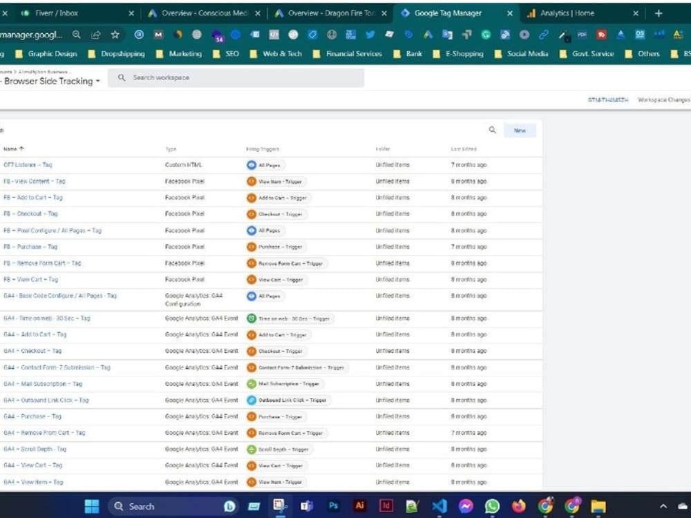Open the OneDrive cloud tray icon
Viewport: 691px width, 518px height.
click(683, 506)
